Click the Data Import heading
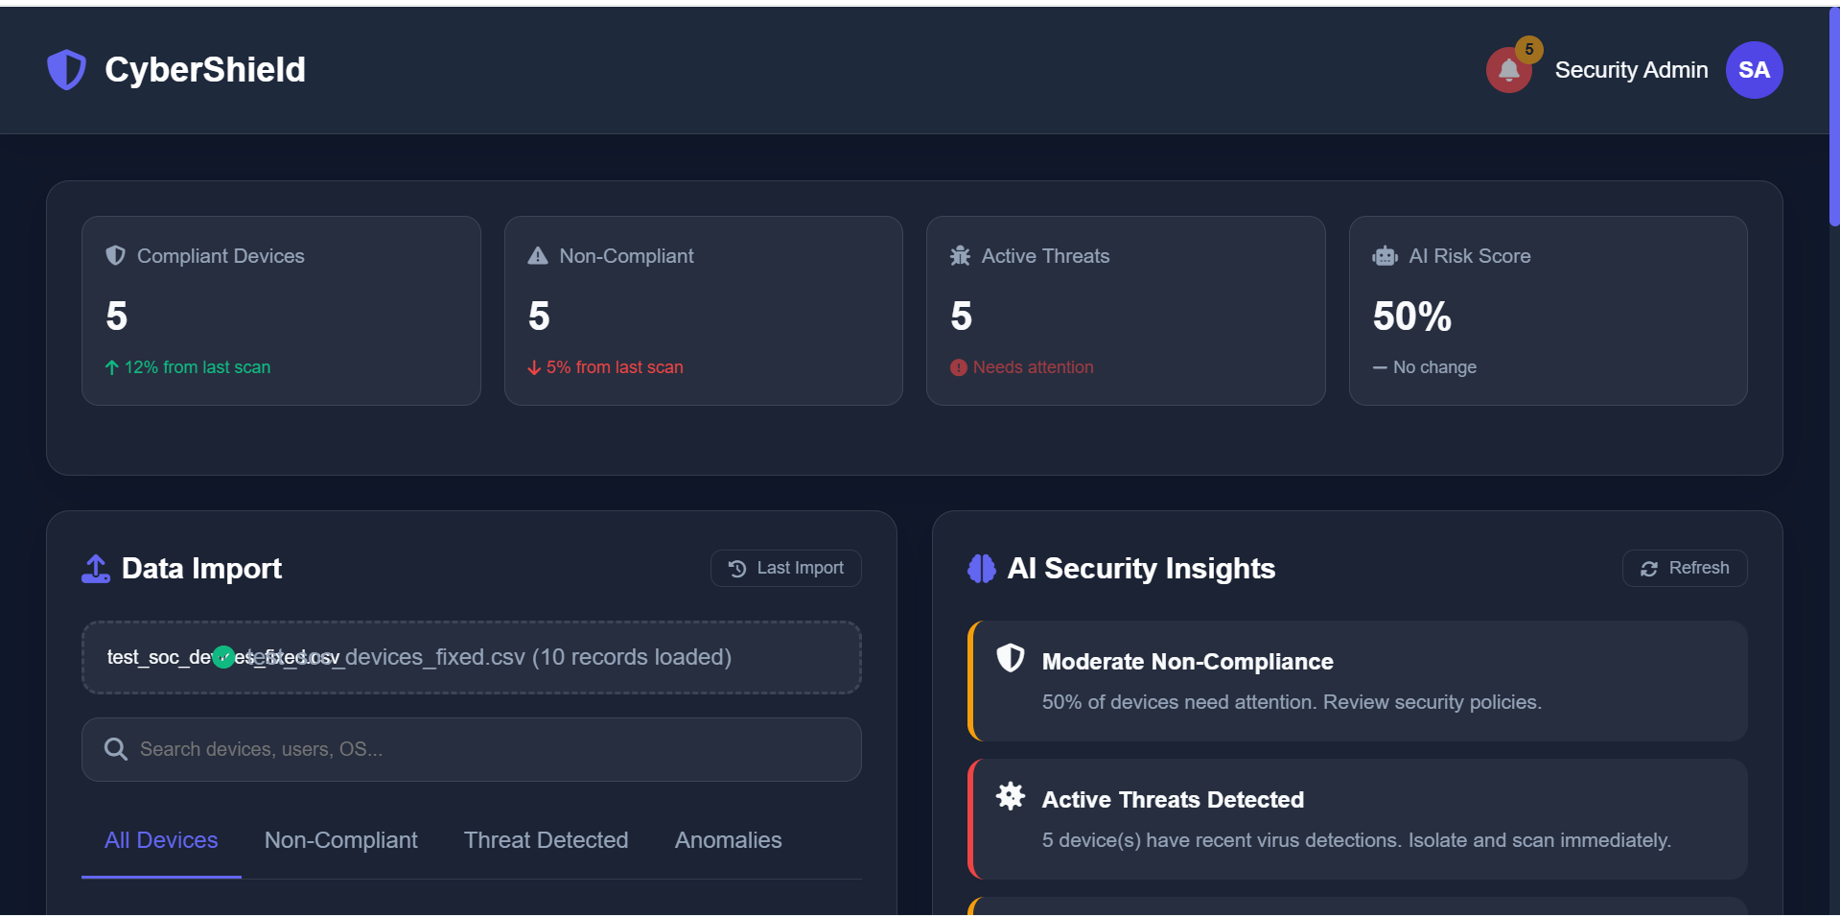This screenshot has height=916, width=1840. point(201,569)
